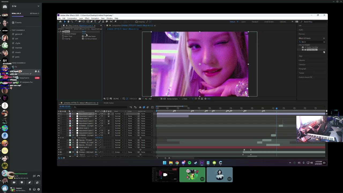
Task: Open Active Camera view dropdown
Action: [x=174, y=99]
